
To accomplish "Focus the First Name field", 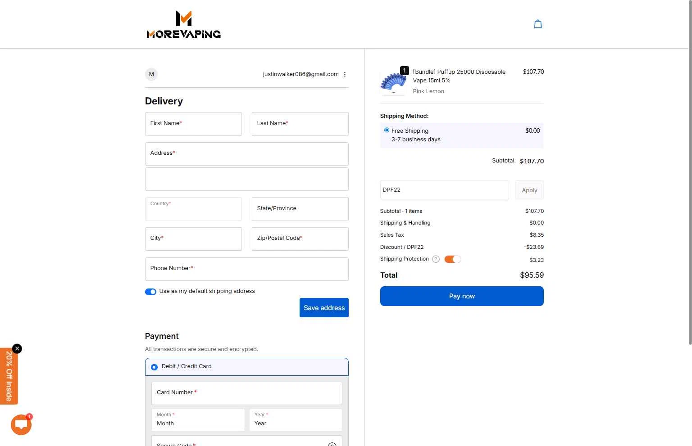I will 193,124.
